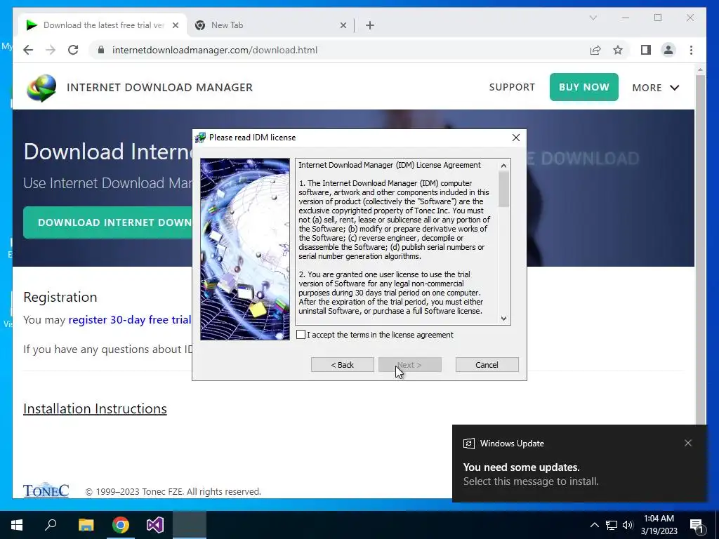This screenshot has height=539, width=719.
Task: Click the IDM installer title bar icon
Action: [200, 138]
